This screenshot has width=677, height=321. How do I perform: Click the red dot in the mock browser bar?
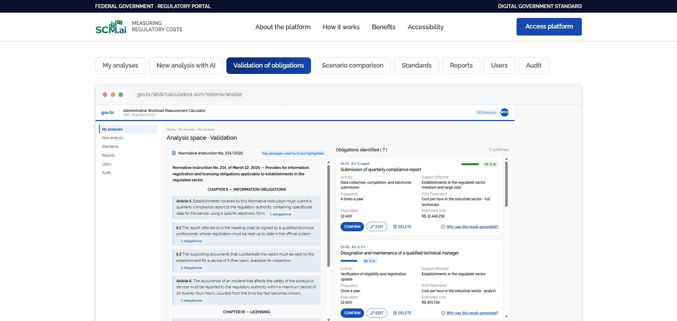coord(105,95)
